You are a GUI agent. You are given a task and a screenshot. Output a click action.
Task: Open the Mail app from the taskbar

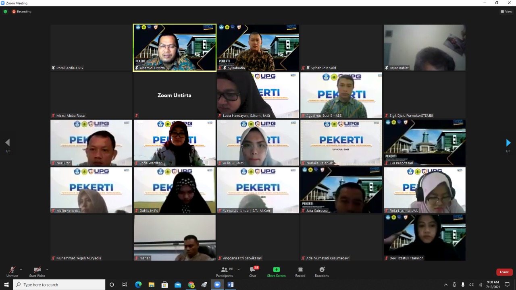click(178, 285)
